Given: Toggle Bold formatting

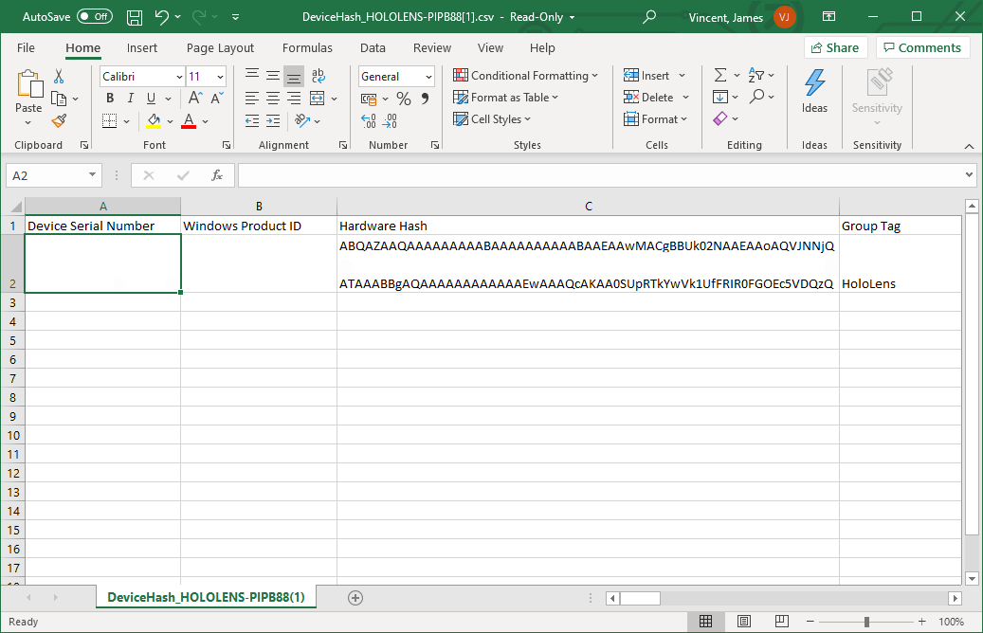Looking at the screenshot, I should [110, 98].
